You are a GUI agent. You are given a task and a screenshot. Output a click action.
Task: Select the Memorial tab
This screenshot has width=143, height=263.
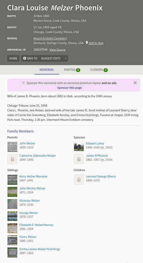[47, 70]
